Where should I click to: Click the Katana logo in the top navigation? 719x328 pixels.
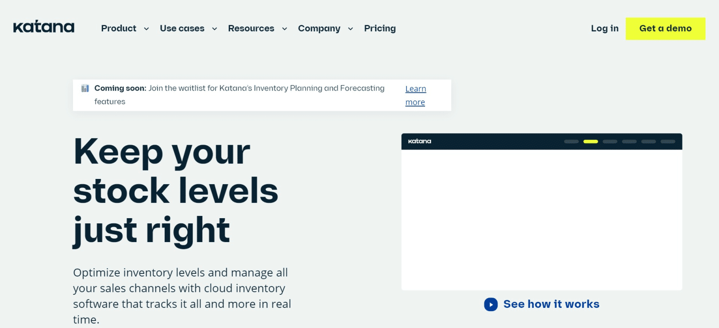[44, 27]
